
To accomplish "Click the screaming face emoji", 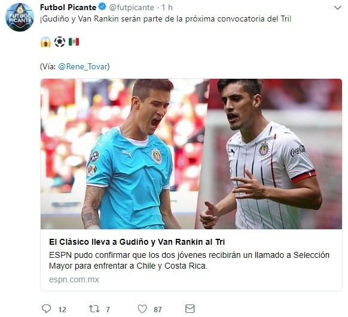I will 45,42.
